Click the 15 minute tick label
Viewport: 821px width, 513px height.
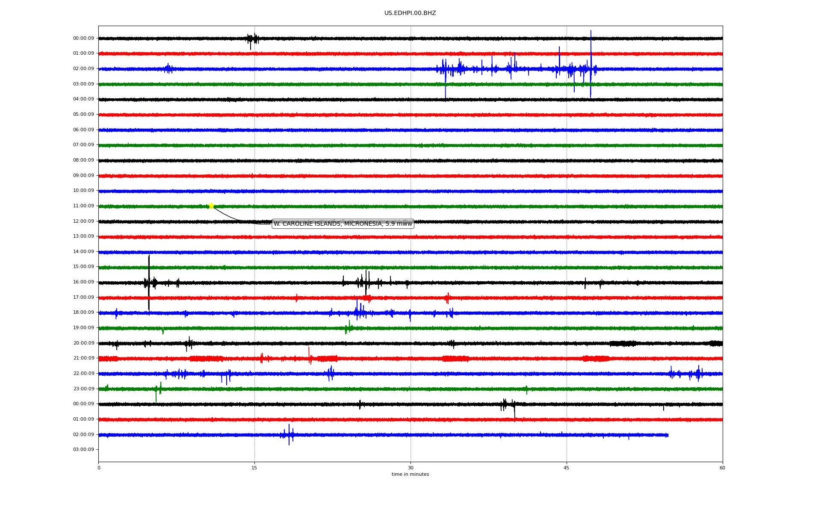pos(254,468)
